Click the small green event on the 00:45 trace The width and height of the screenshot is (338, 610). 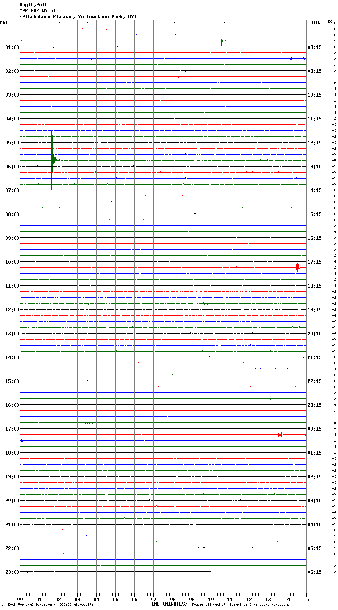click(222, 41)
